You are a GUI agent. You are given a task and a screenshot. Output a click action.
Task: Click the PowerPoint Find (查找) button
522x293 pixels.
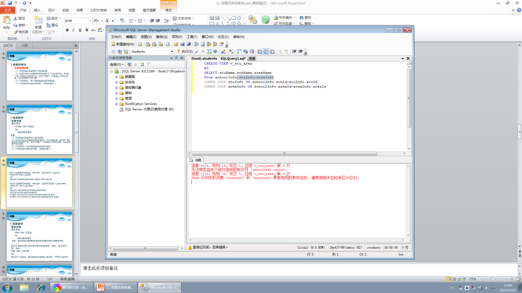pos(305,17)
